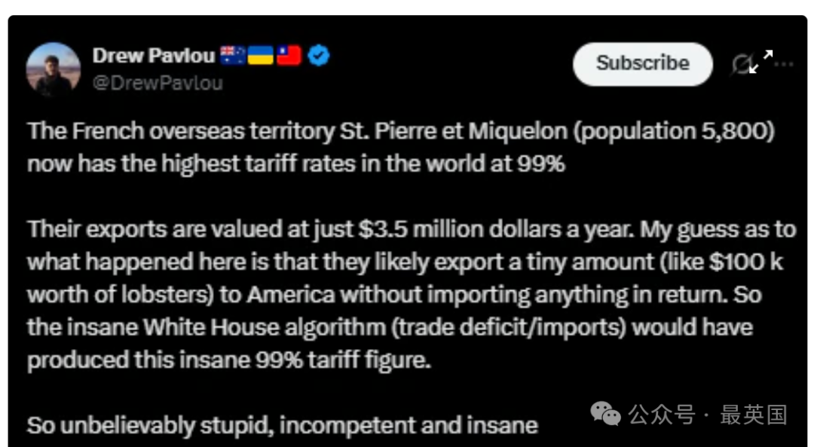Viewport: 814px width, 447px height.
Task: Click the phrase 'White House algorithm'
Action: pyautogui.click(x=265, y=328)
